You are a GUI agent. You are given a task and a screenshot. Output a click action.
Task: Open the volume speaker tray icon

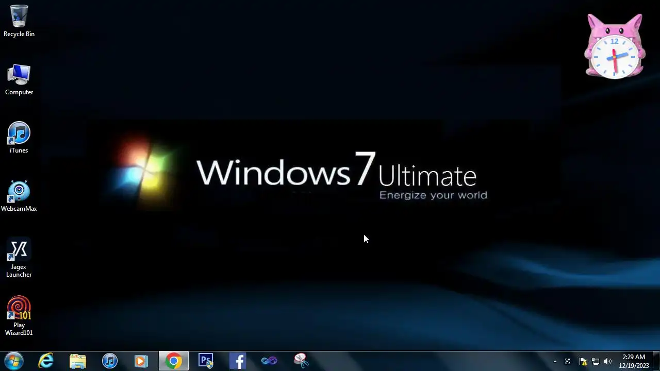click(x=608, y=361)
